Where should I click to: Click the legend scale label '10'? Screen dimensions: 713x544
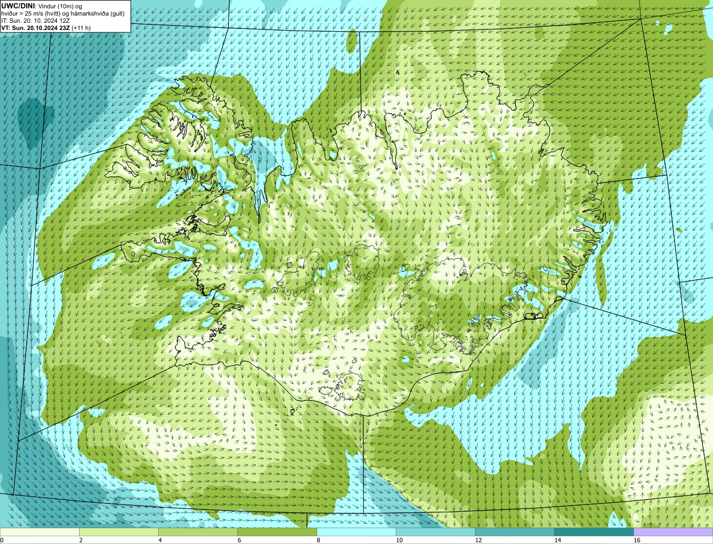point(399,540)
